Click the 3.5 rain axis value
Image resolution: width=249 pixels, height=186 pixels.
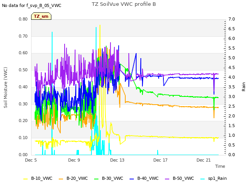[x=231, y=87]
